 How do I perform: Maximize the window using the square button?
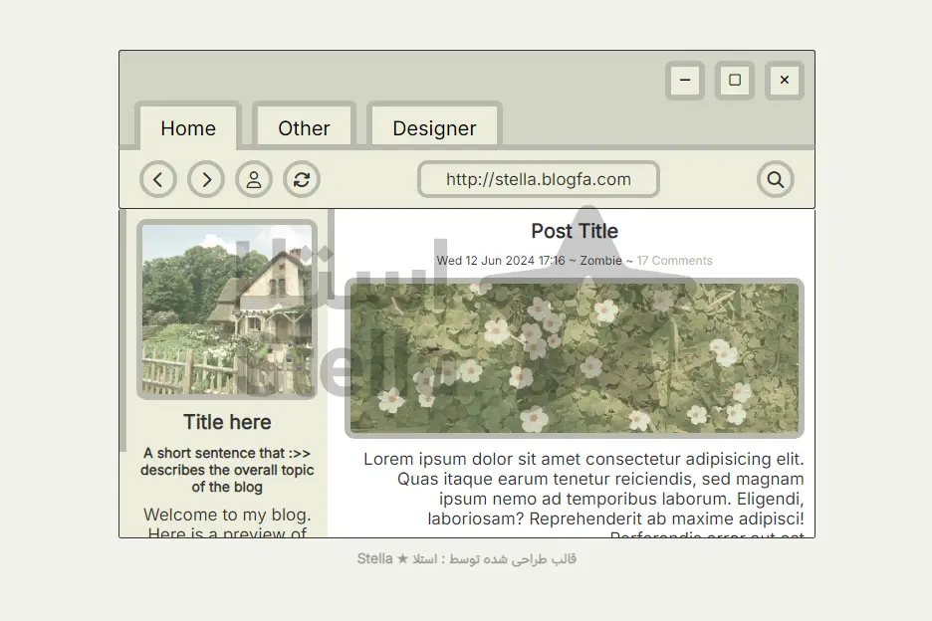click(735, 81)
